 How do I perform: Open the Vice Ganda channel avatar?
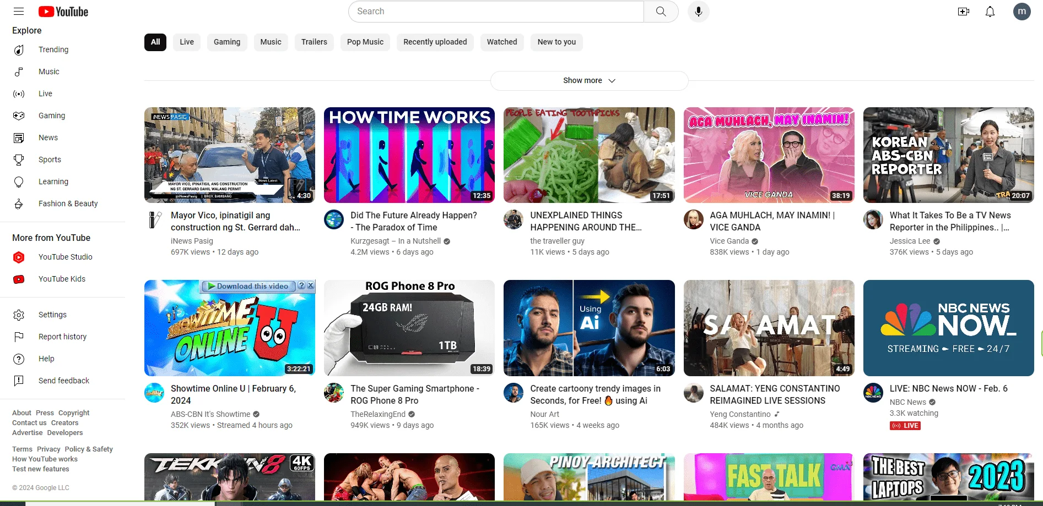point(694,219)
